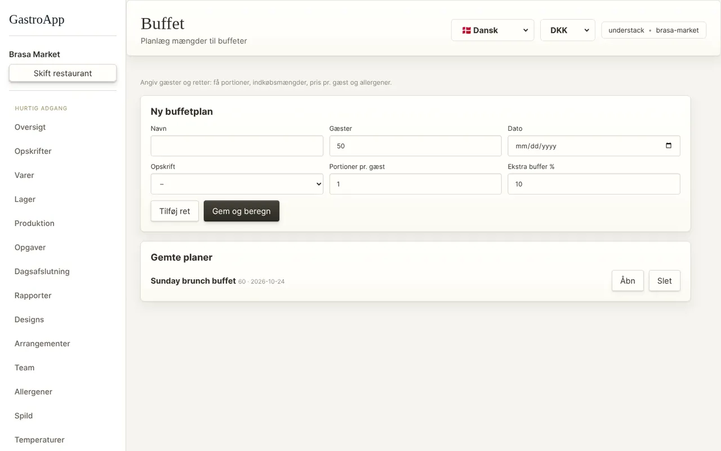The image size is (721, 451).
Task: Click the plan details "60 · 2026-10-24"
Action: point(261,281)
